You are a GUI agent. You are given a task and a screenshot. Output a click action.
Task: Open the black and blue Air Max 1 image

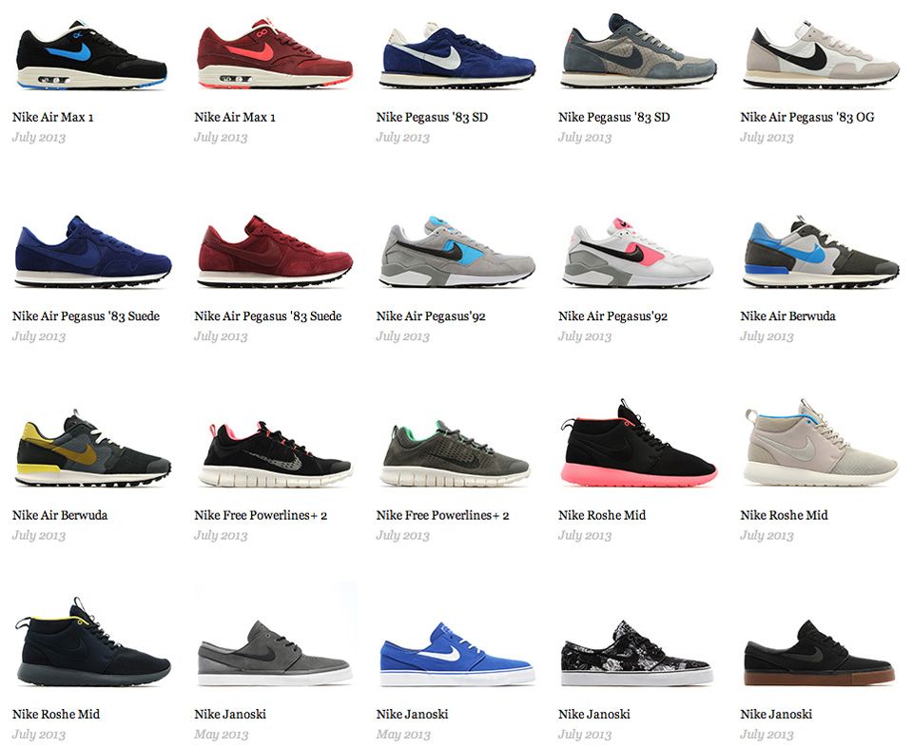[x=91, y=55]
